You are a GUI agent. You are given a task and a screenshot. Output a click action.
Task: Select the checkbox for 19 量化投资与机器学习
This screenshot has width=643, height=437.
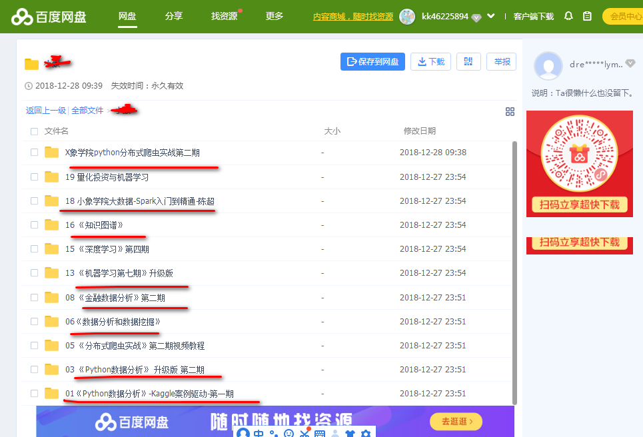click(35, 177)
